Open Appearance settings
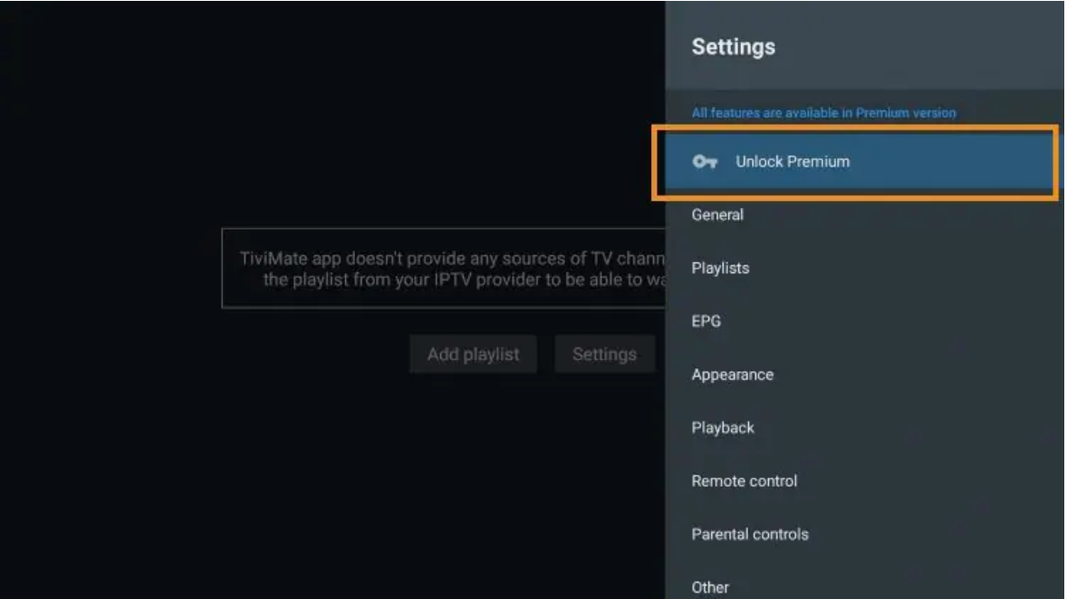The width and height of the screenshot is (1067, 599). click(x=864, y=375)
